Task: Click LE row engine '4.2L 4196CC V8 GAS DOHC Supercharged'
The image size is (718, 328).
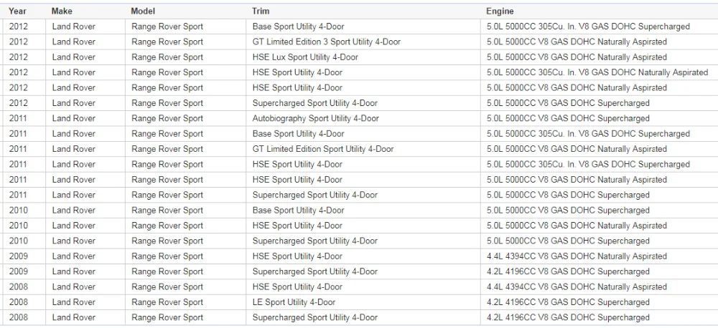Action: (568, 302)
